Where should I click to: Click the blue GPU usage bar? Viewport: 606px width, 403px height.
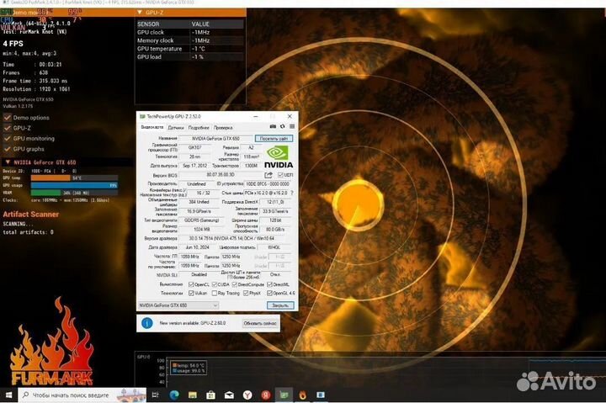coord(74,185)
